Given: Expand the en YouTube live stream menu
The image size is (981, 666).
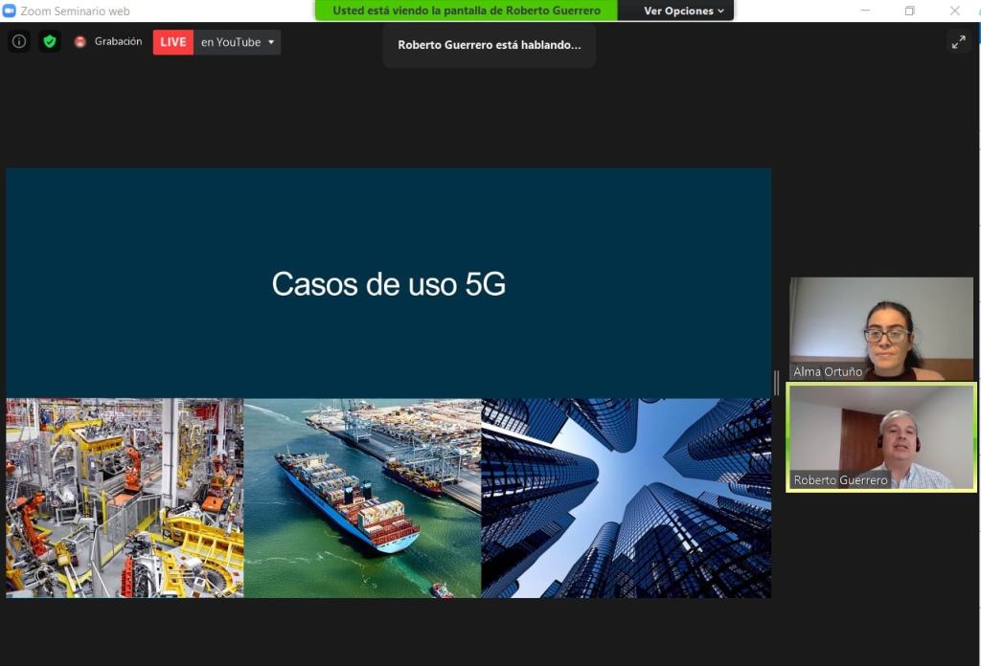Looking at the screenshot, I should (x=271, y=42).
